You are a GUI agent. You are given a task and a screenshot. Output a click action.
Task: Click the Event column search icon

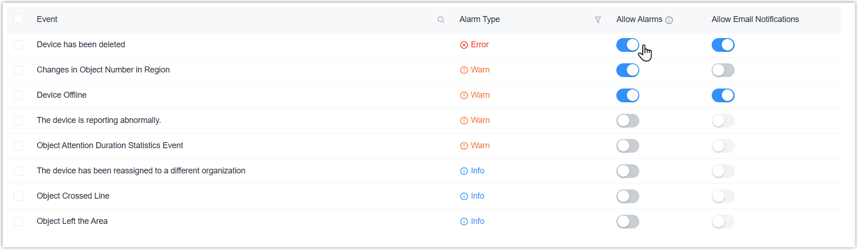point(441,20)
